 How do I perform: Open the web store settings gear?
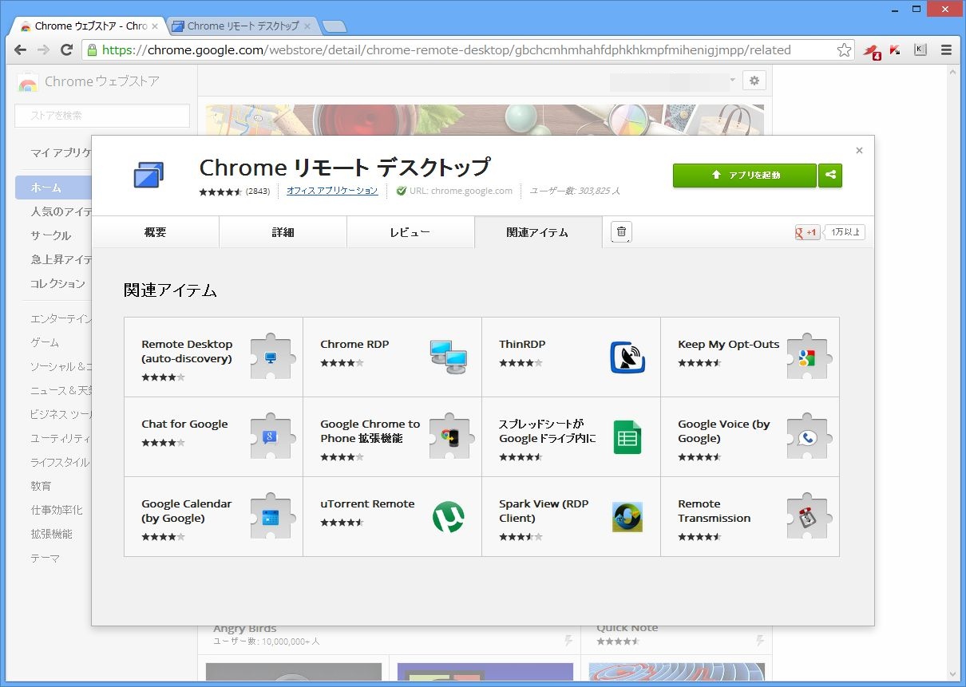(754, 81)
